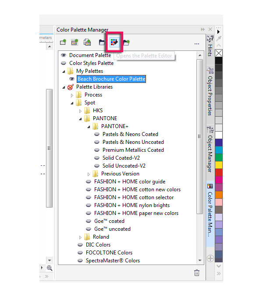Create a new palette folder
Viewport: 263px width, 297px height.
click(126, 42)
